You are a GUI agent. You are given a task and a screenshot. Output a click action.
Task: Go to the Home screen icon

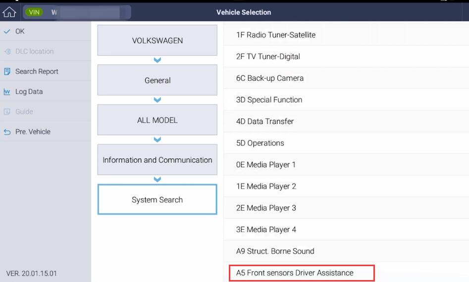(x=9, y=12)
